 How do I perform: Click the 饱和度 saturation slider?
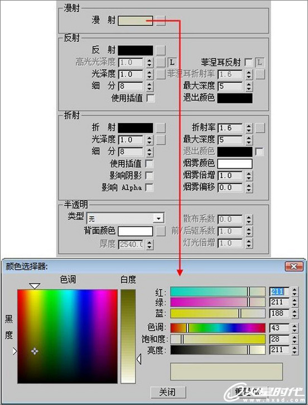point(218,339)
